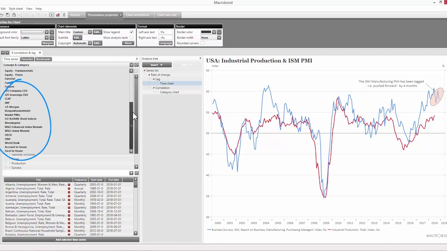The width and height of the screenshot is (447, 251).
Task: Click the More button in Chart elements
Action: tap(128, 43)
